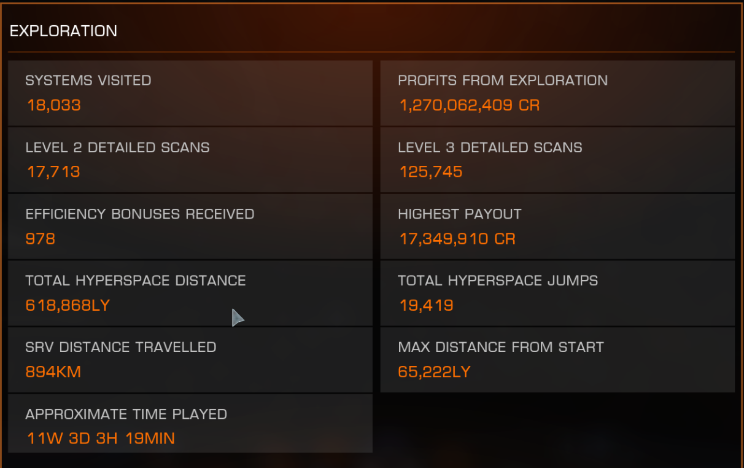This screenshot has height=468, width=744.
Task: Click the Total Hyperspace Jumps tile
Action: 557,293
